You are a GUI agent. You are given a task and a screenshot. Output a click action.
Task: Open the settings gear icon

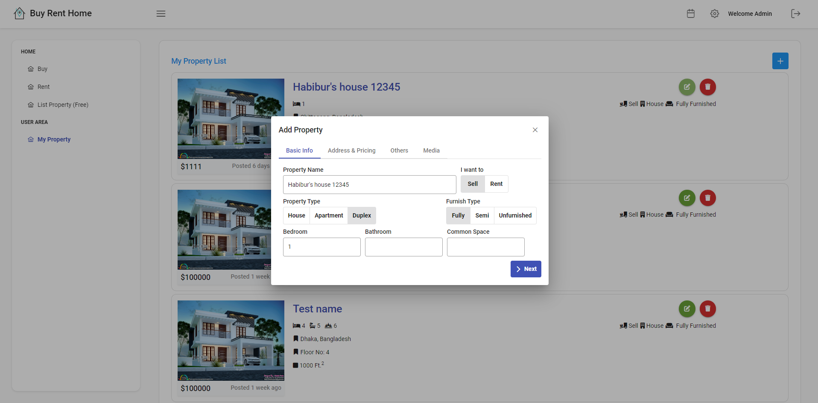point(714,14)
